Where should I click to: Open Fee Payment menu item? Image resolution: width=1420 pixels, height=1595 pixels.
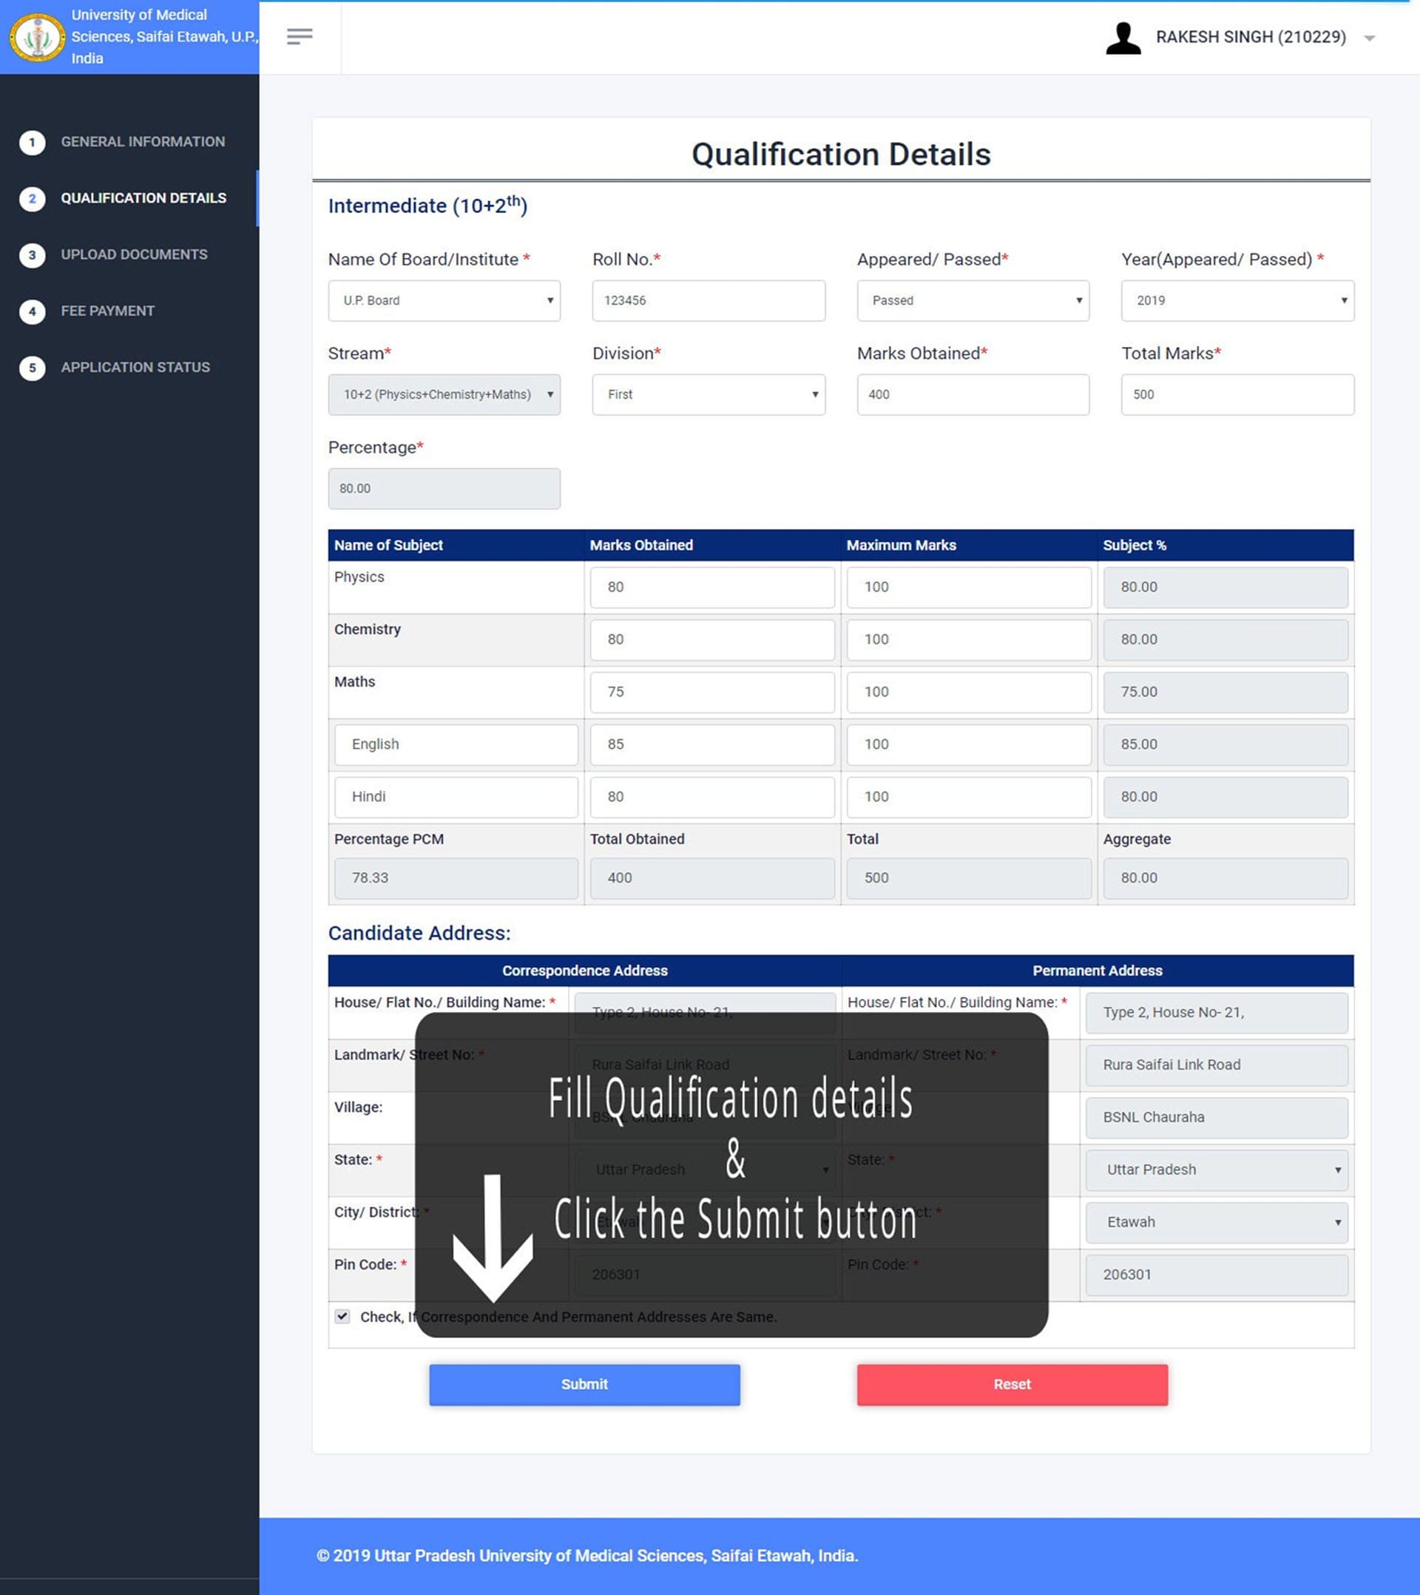tap(108, 311)
